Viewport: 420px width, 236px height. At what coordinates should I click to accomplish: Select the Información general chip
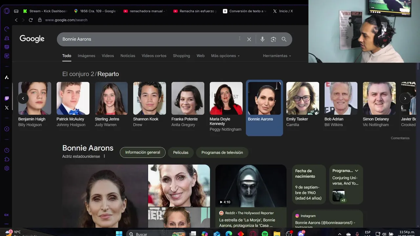143,152
